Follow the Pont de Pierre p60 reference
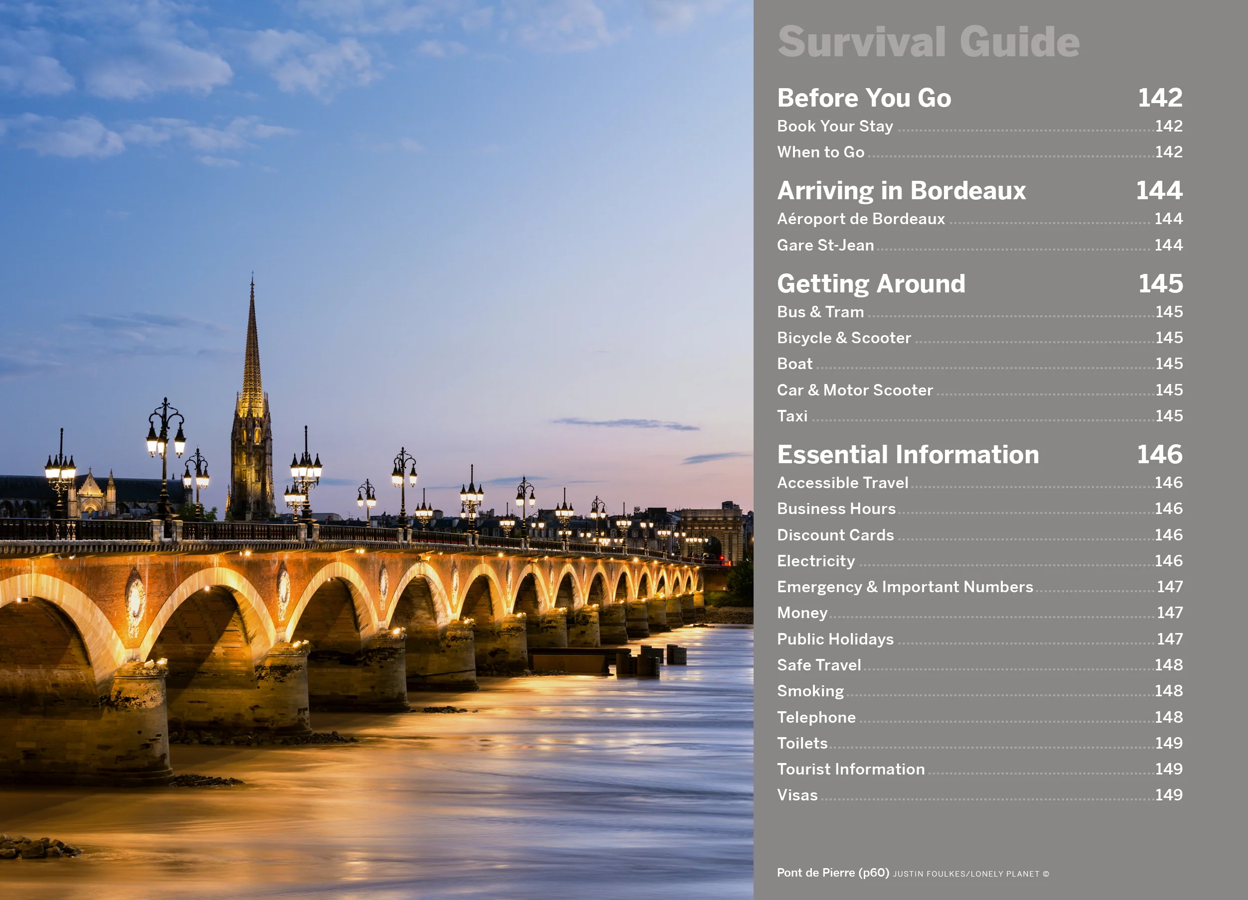The image size is (1248, 900). 873,873
